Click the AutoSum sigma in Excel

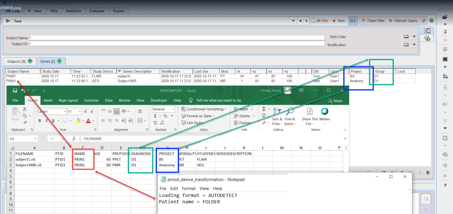264,109
